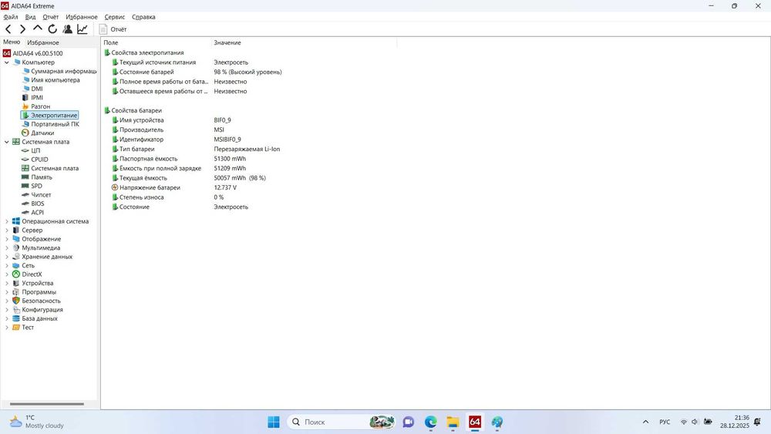Expand the Отображение node

6,240
